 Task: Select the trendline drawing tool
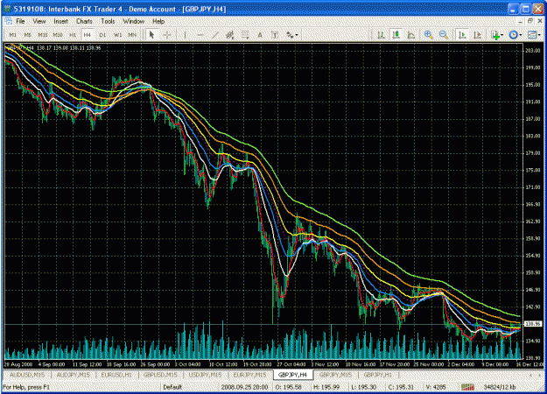(x=215, y=34)
